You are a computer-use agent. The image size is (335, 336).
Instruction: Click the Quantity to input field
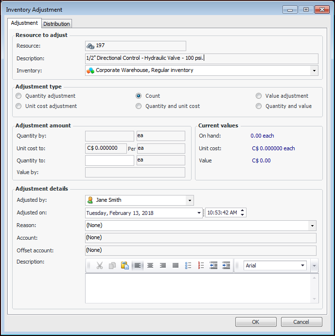(109, 160)
